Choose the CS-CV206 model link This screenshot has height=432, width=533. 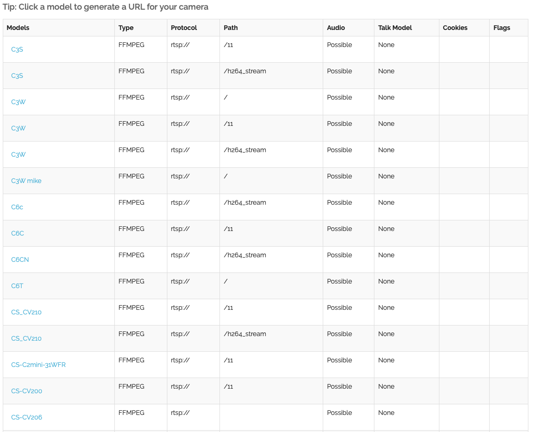(x=27, y=417)
